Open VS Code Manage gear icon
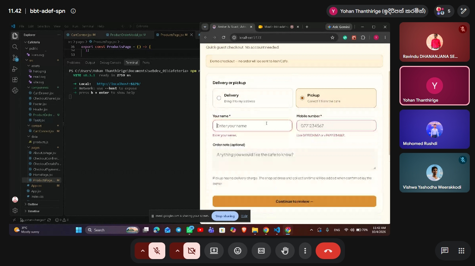The image size is (475, 266). pos(15,211)
